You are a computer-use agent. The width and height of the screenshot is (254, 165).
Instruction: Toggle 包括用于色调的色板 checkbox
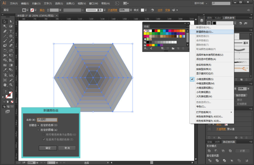(44, 139)
